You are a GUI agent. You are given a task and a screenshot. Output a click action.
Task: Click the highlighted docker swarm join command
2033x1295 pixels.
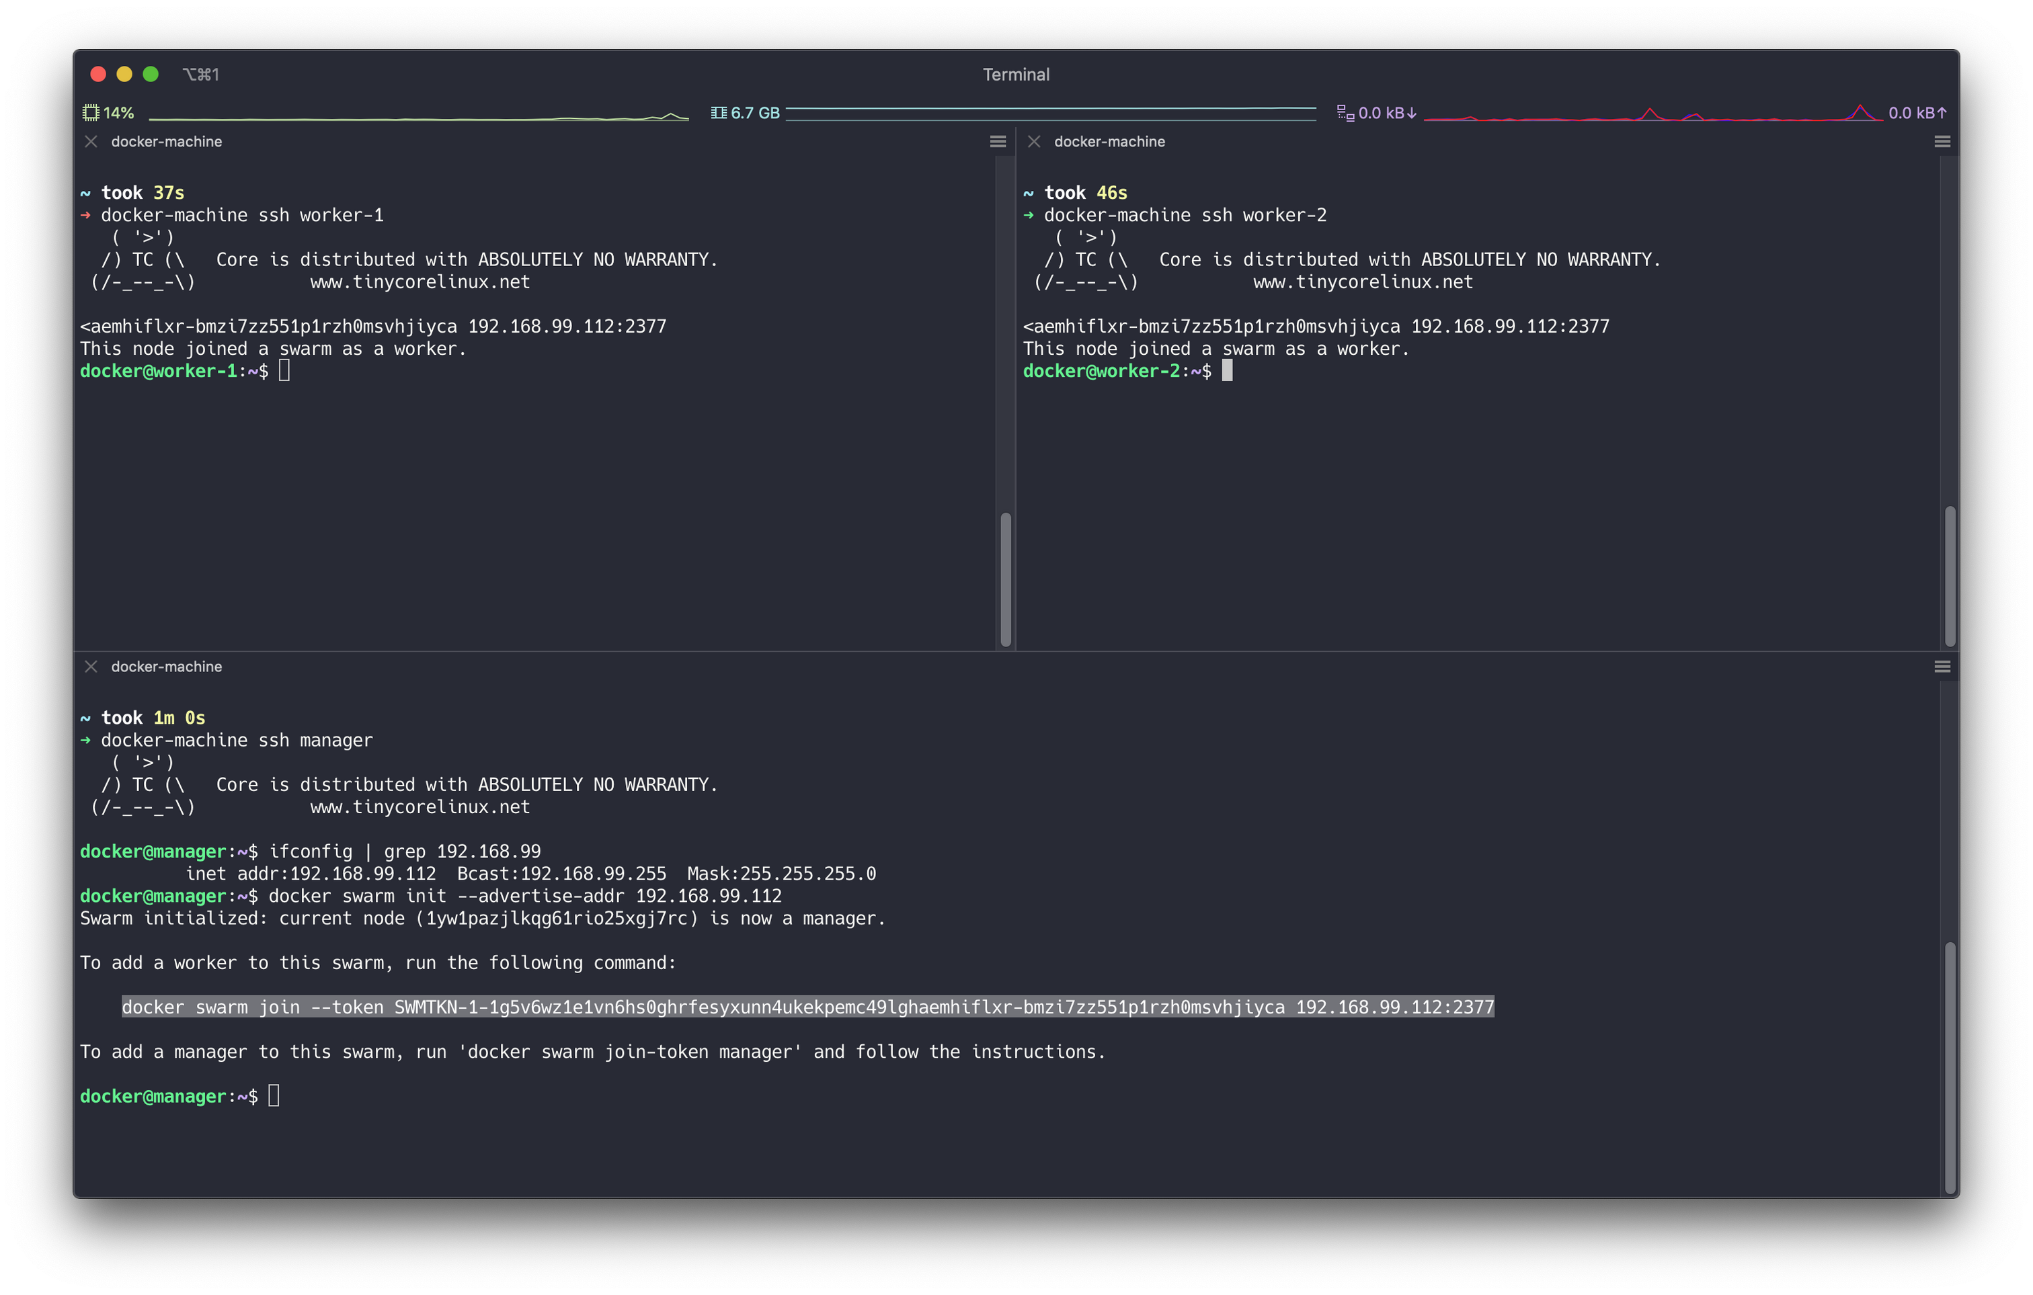[x=808, y=1006]
